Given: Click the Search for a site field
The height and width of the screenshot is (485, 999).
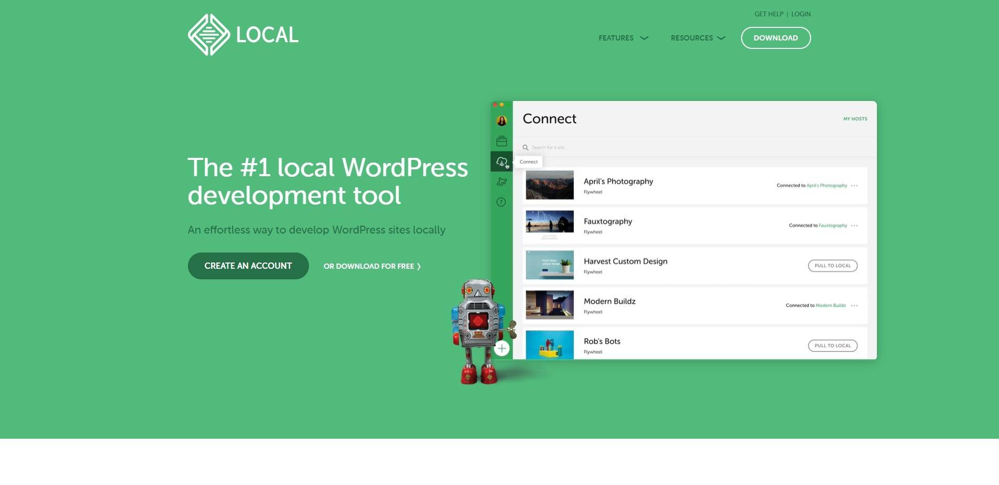Looking at the screenshot, I should point(579,147).
